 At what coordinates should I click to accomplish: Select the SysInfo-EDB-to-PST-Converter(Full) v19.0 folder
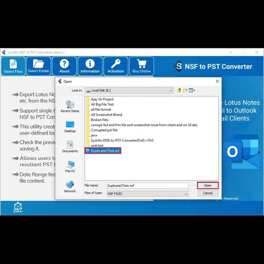(120, 140)
